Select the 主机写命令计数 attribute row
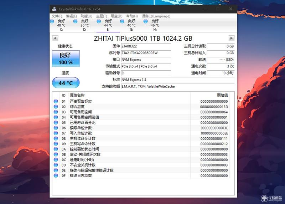 (141, 144)
